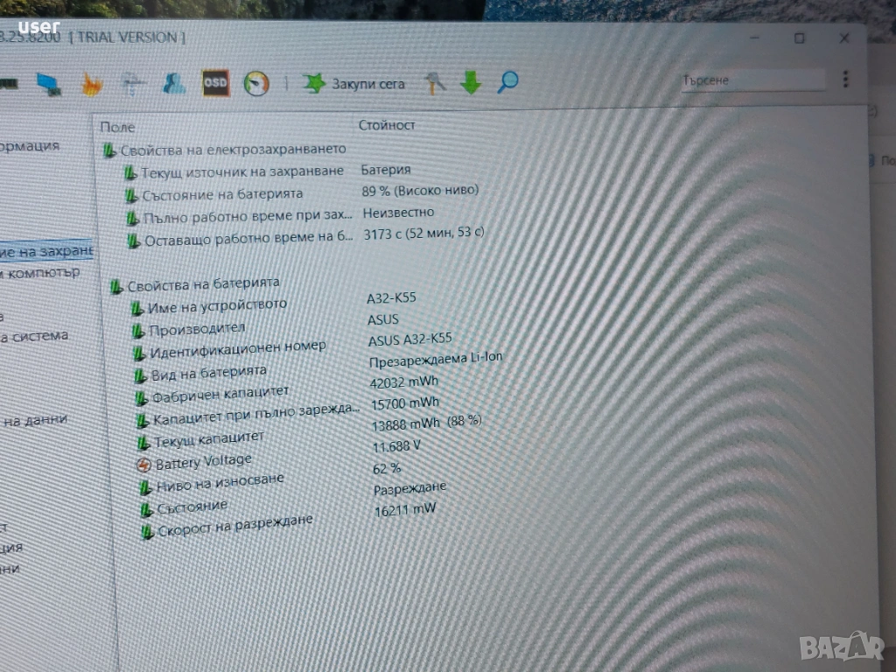Open the three-dot options menu
The height and width of the screenshot is (672, 896).
click(846, 80)
